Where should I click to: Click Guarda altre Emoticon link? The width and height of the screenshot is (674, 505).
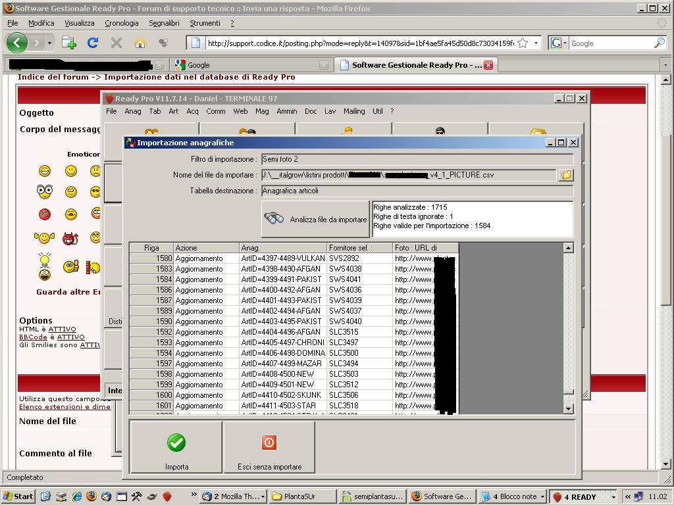coord(68,292)
